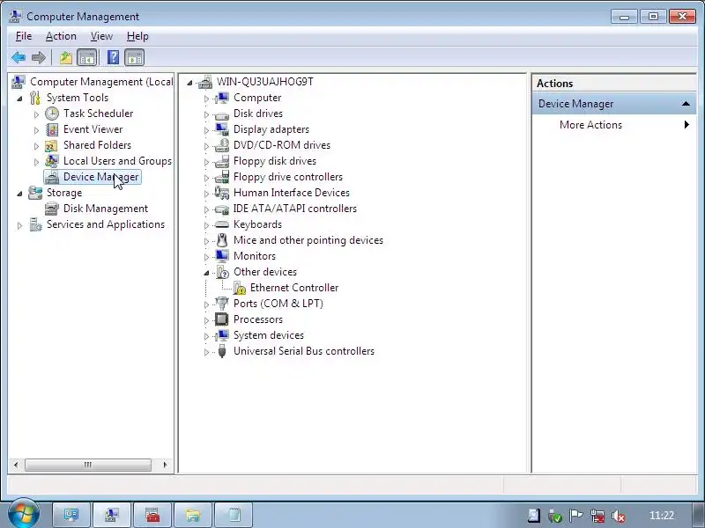
Task: Click the Services and Applications icon
Action: pos(35,224)
